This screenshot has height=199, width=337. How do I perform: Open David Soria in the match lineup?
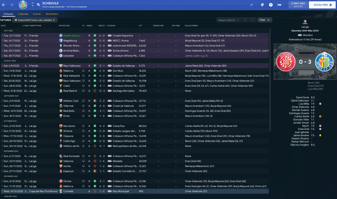click(x=303, y=98)
